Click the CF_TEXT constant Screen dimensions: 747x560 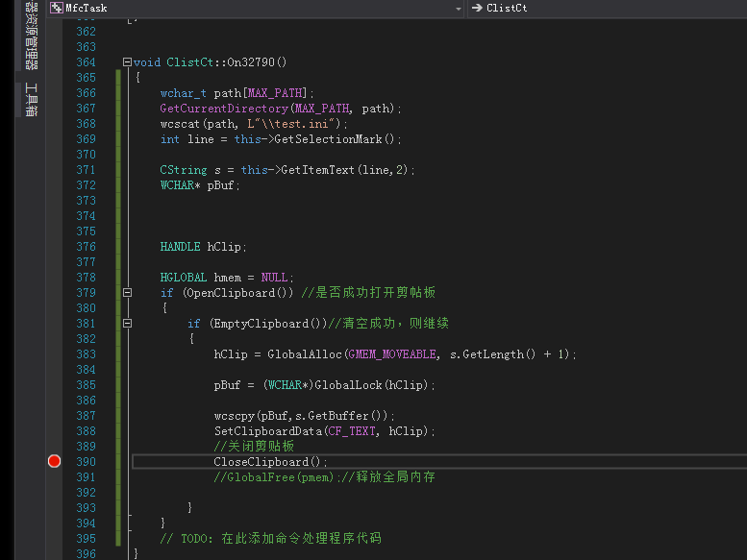352,431
